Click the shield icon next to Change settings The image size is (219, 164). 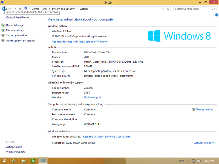pos(194,110)
